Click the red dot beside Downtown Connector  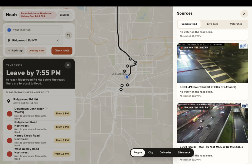click(9, 114)
